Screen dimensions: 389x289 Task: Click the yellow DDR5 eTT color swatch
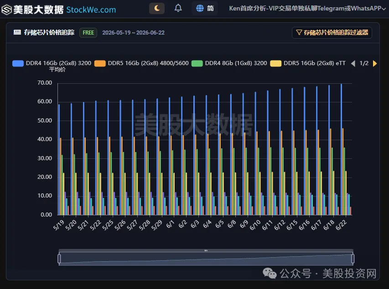[275, 63]
